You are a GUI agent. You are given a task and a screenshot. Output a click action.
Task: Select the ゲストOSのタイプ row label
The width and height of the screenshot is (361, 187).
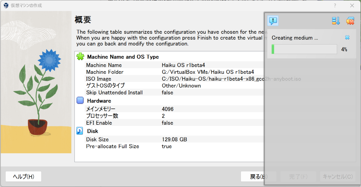(105, 86)
